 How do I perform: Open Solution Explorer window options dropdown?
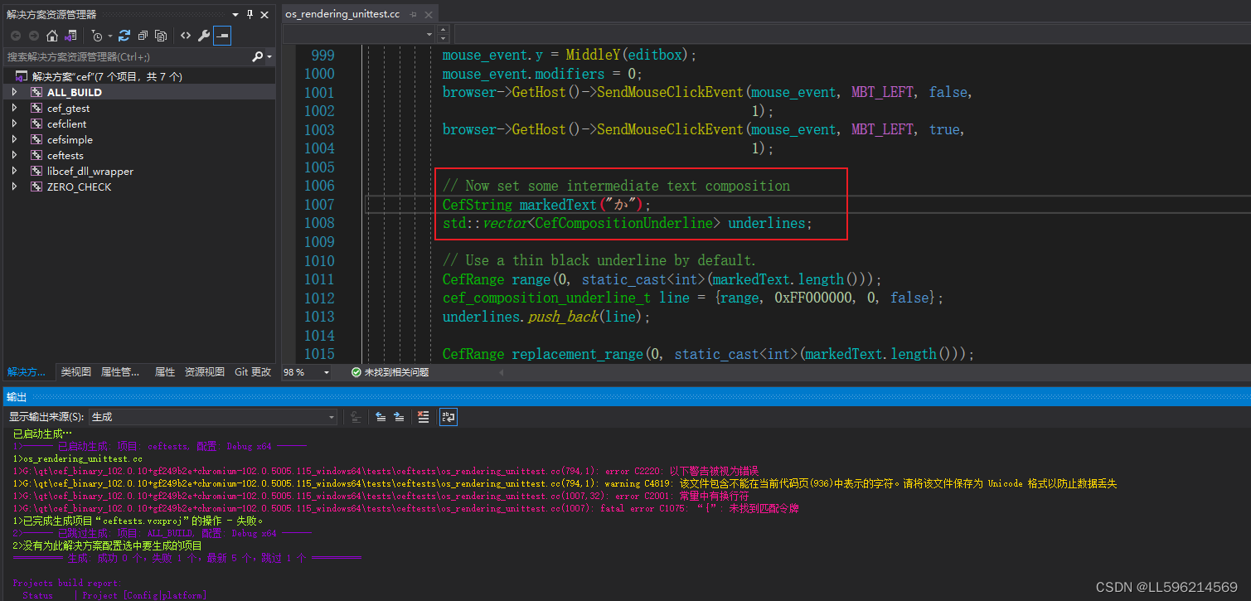[x=236, y=14]
